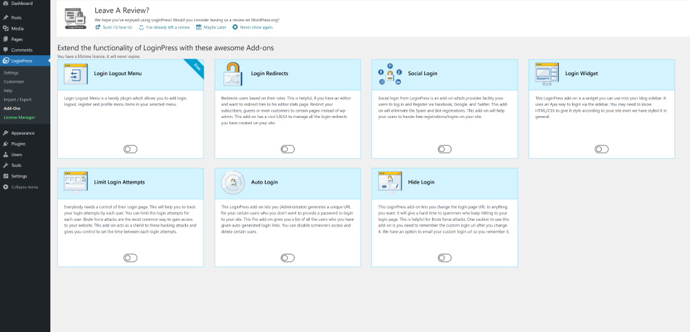690x332 pixels.
Task: Click the Login Widget card title
Action: click(x=582, y=74)
